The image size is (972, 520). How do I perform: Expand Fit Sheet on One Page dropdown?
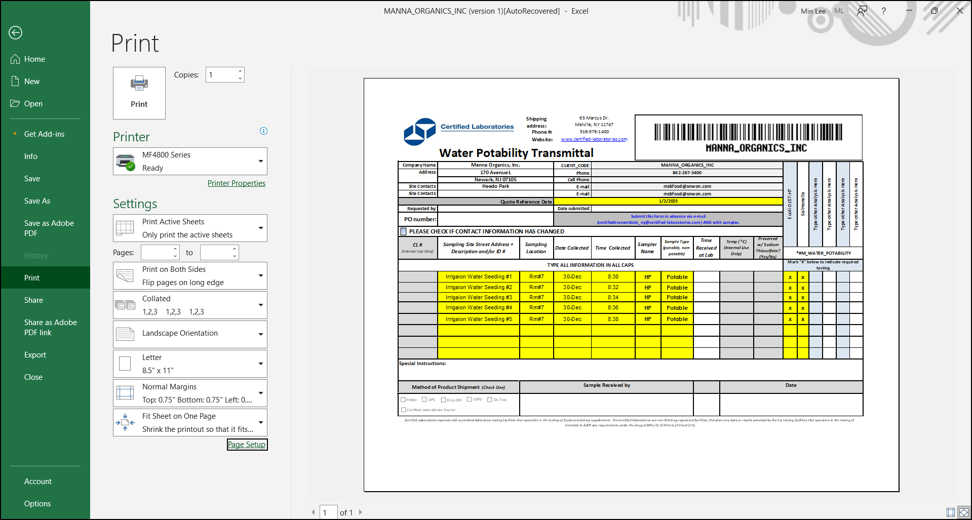pyautogui.click(x=190, y=423)
